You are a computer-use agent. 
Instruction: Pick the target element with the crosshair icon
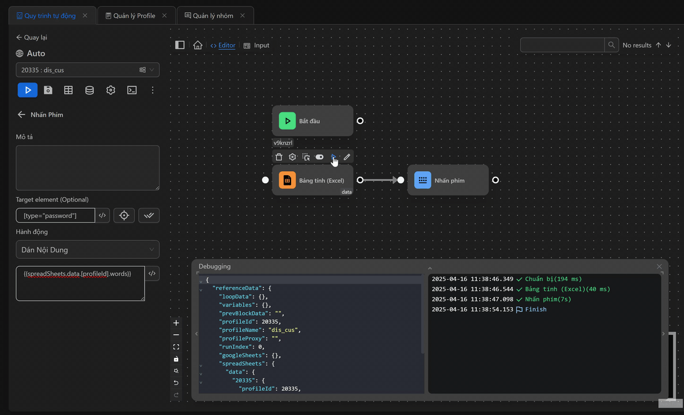(x=124, y=216)
